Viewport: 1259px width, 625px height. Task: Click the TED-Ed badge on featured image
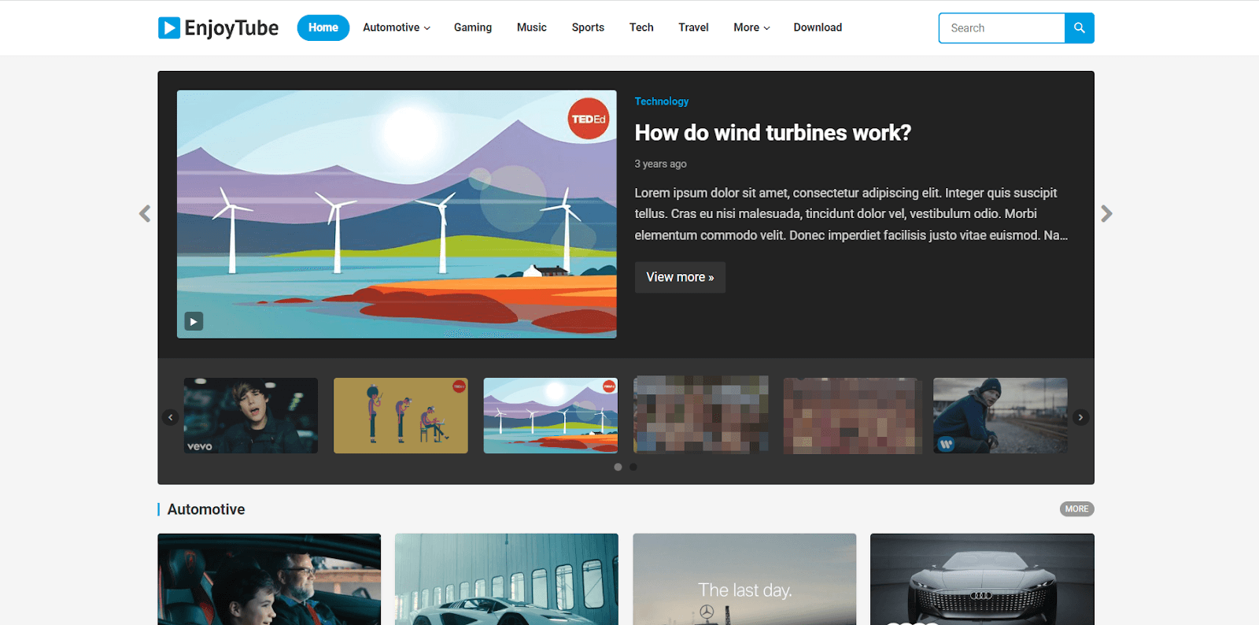pyautogui.click(x=589, y=119)
